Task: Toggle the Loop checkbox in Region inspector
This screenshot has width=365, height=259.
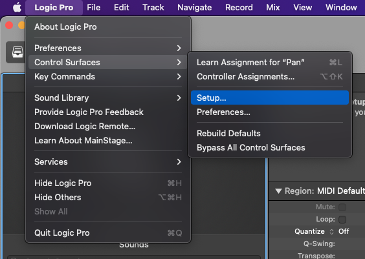Action: [x=342, y=220]
